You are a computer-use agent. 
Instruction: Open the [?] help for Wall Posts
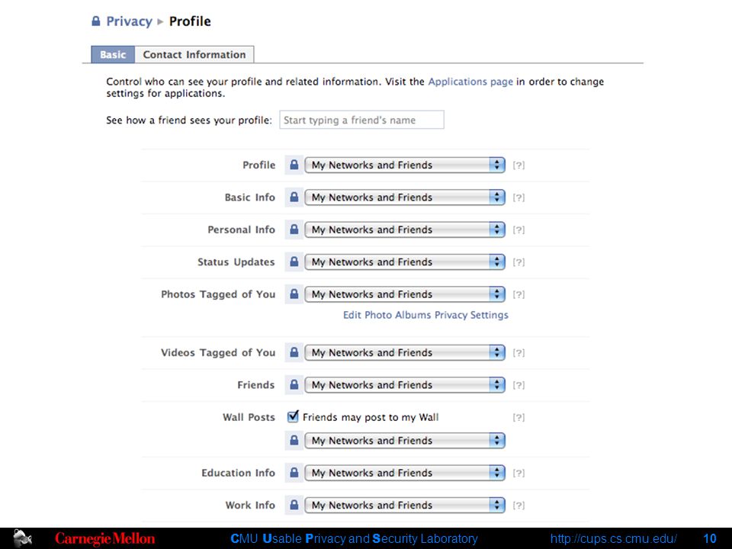pyautogui.click(x=518, y=417)
